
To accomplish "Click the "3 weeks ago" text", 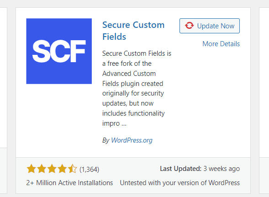I will coord(222,169).
